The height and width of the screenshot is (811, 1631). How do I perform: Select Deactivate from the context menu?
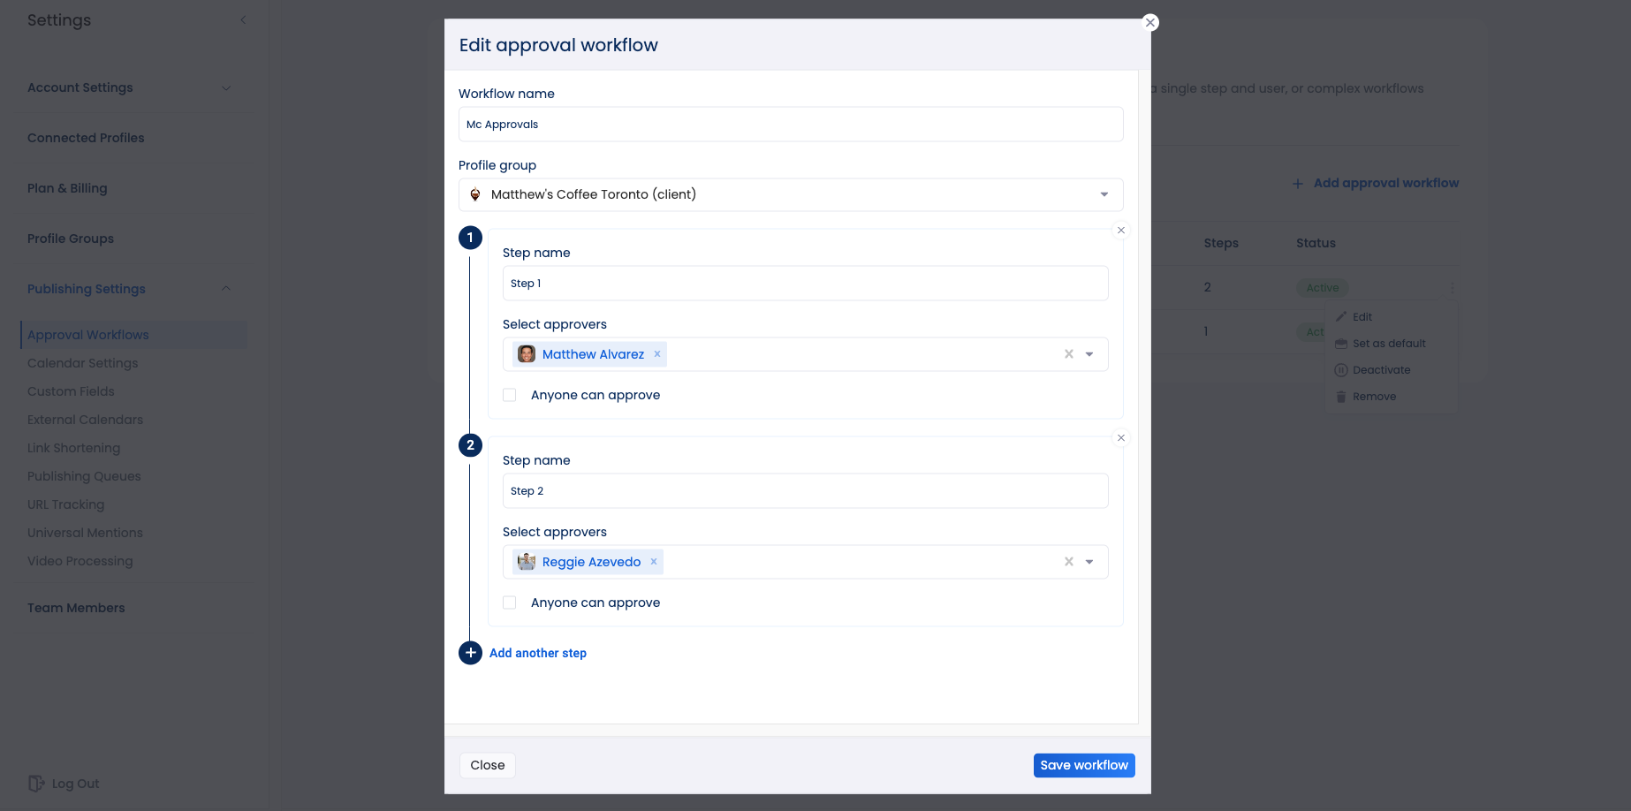[x=1382, y=370]
